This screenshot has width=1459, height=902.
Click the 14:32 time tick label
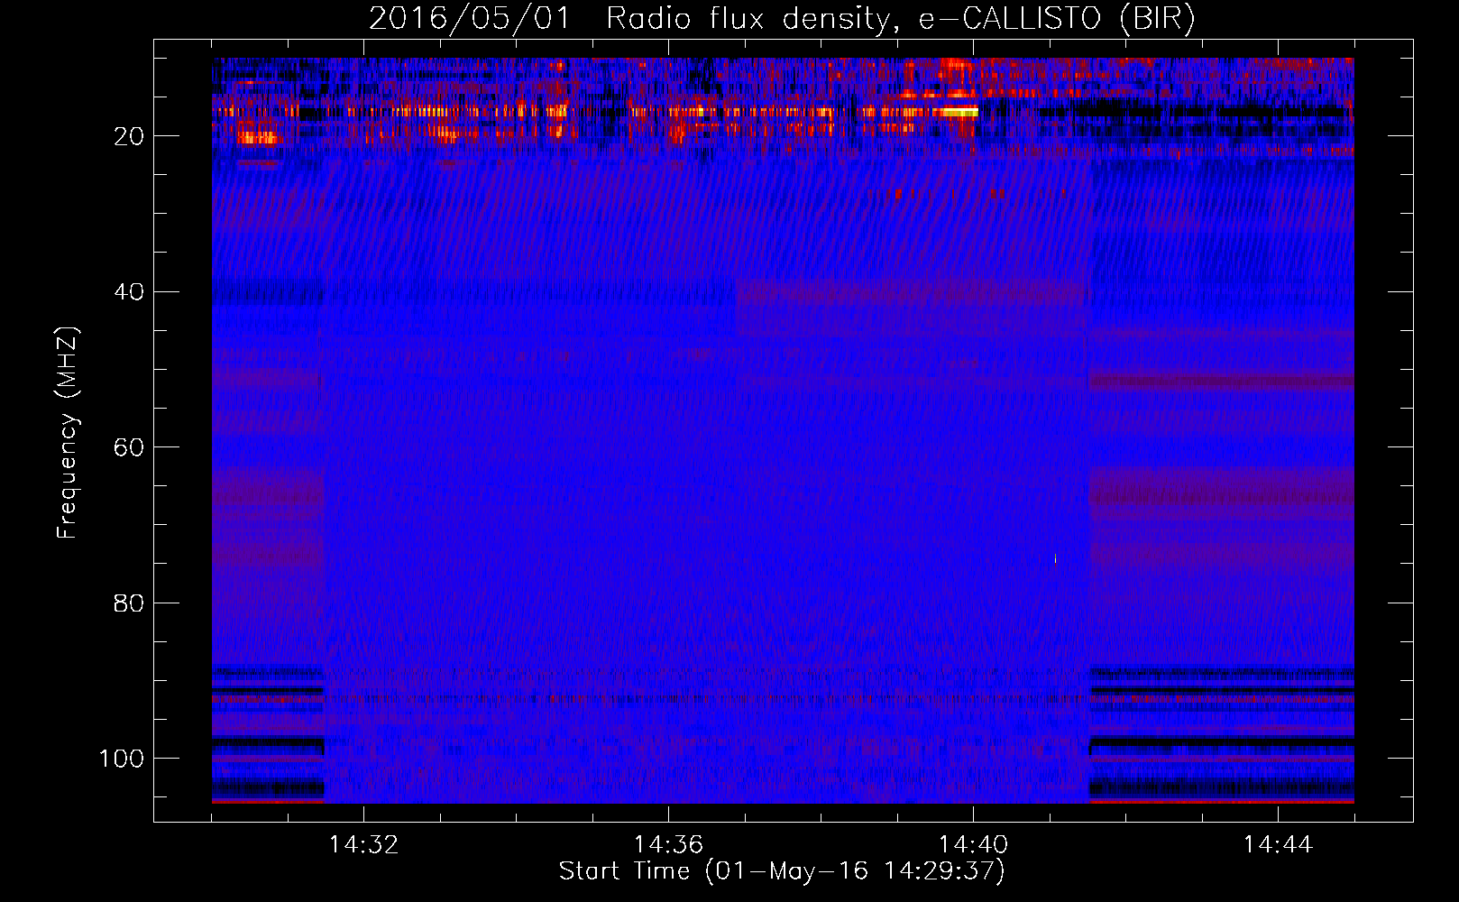click(x=363, y=845)
